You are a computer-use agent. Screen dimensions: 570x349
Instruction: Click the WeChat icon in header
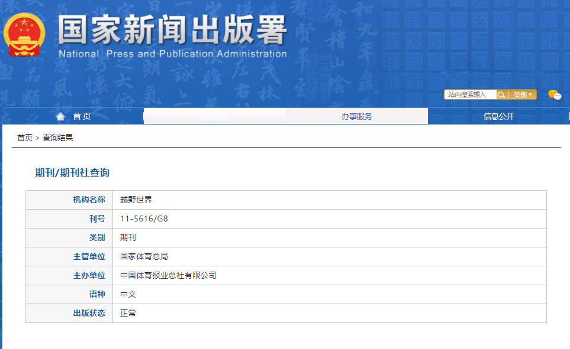pos(554,94)
